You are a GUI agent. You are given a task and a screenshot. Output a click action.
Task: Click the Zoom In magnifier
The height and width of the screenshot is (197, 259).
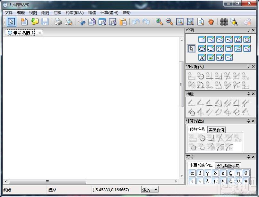click(159, 22)
